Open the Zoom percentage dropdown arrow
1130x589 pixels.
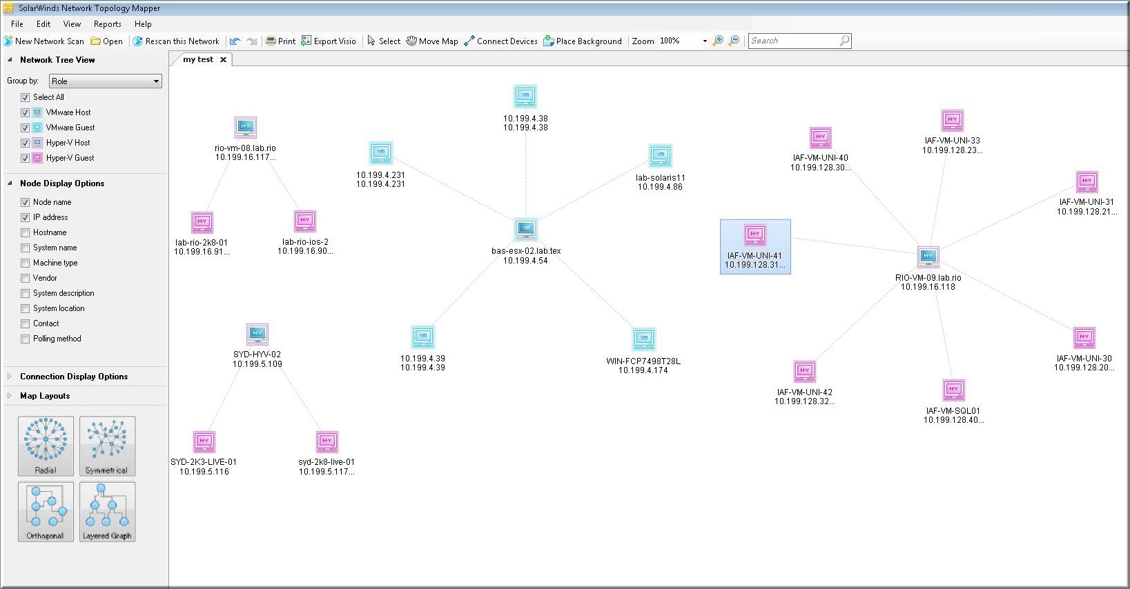(x=705, y=41)
